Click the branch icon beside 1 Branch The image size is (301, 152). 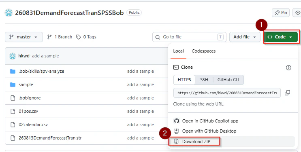coord(49,37)
